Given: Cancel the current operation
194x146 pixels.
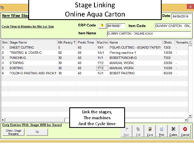Looking at the screenshot, I should (185, 131).
